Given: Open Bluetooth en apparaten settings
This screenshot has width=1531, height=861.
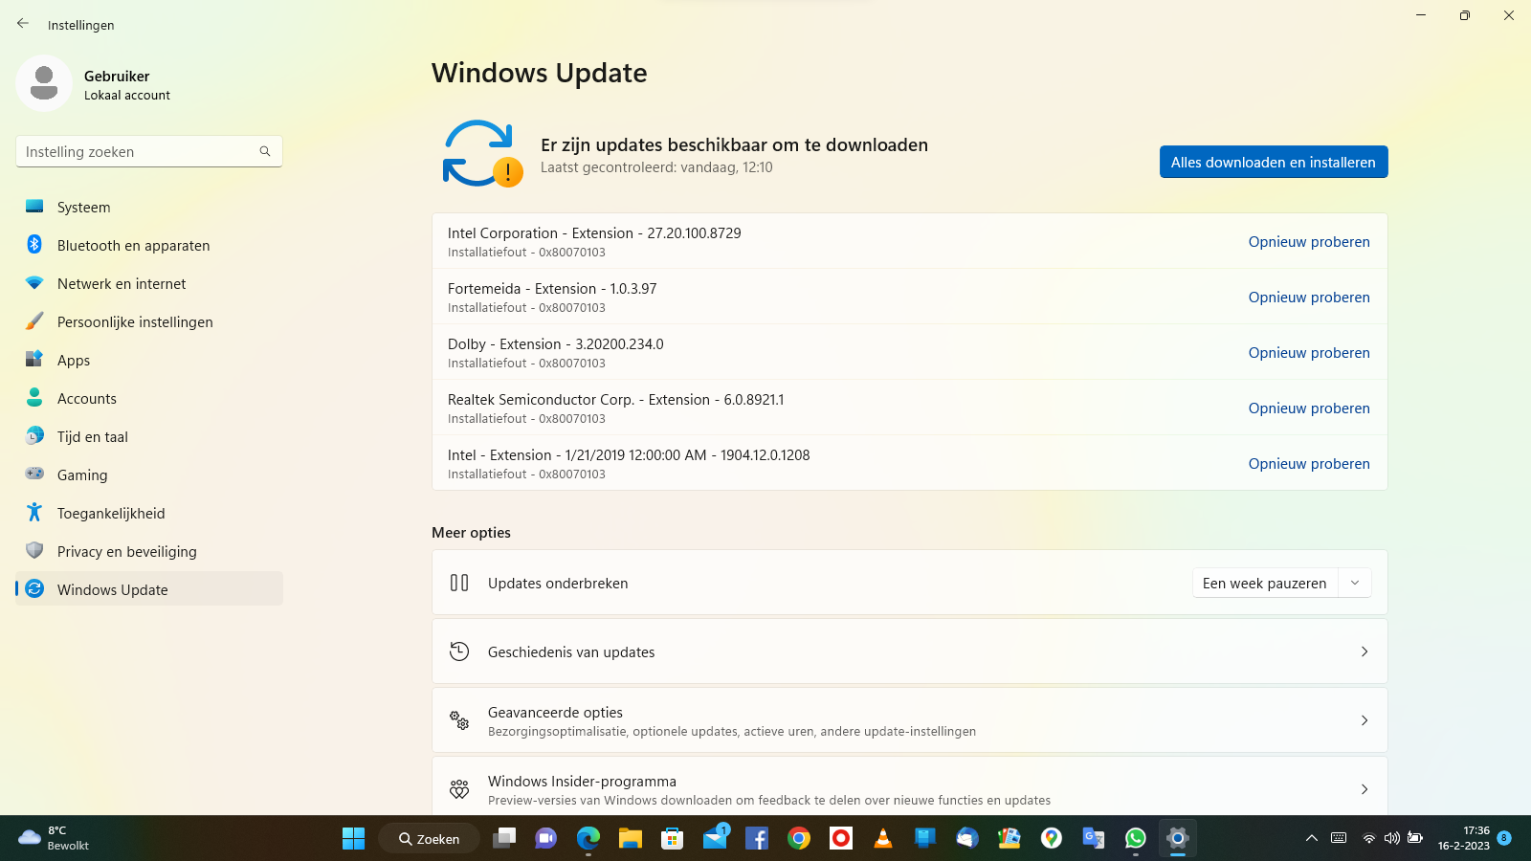Looking at the screenshot, I should coord(149,245).
